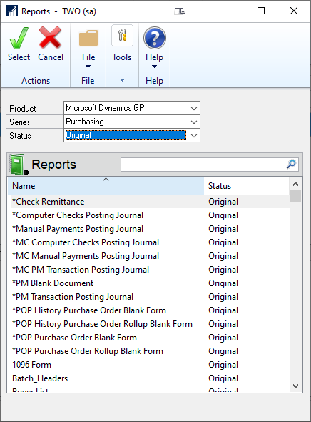
Task: Click the blue Help question mark icon
Action: pyautogui.click(x=155, y=38)
